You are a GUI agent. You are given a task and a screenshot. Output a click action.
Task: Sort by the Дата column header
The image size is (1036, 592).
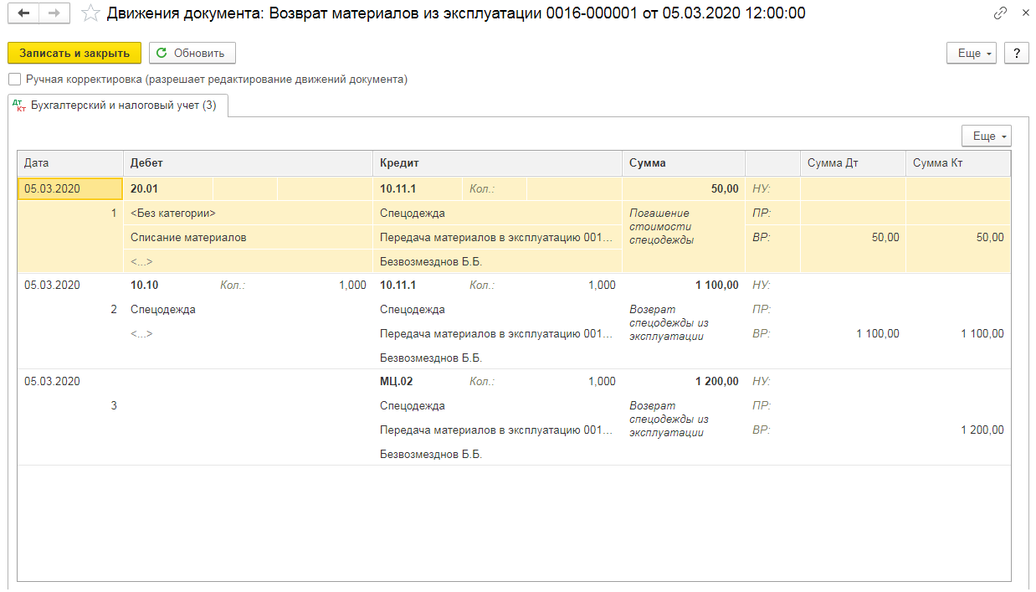(70, 163)
